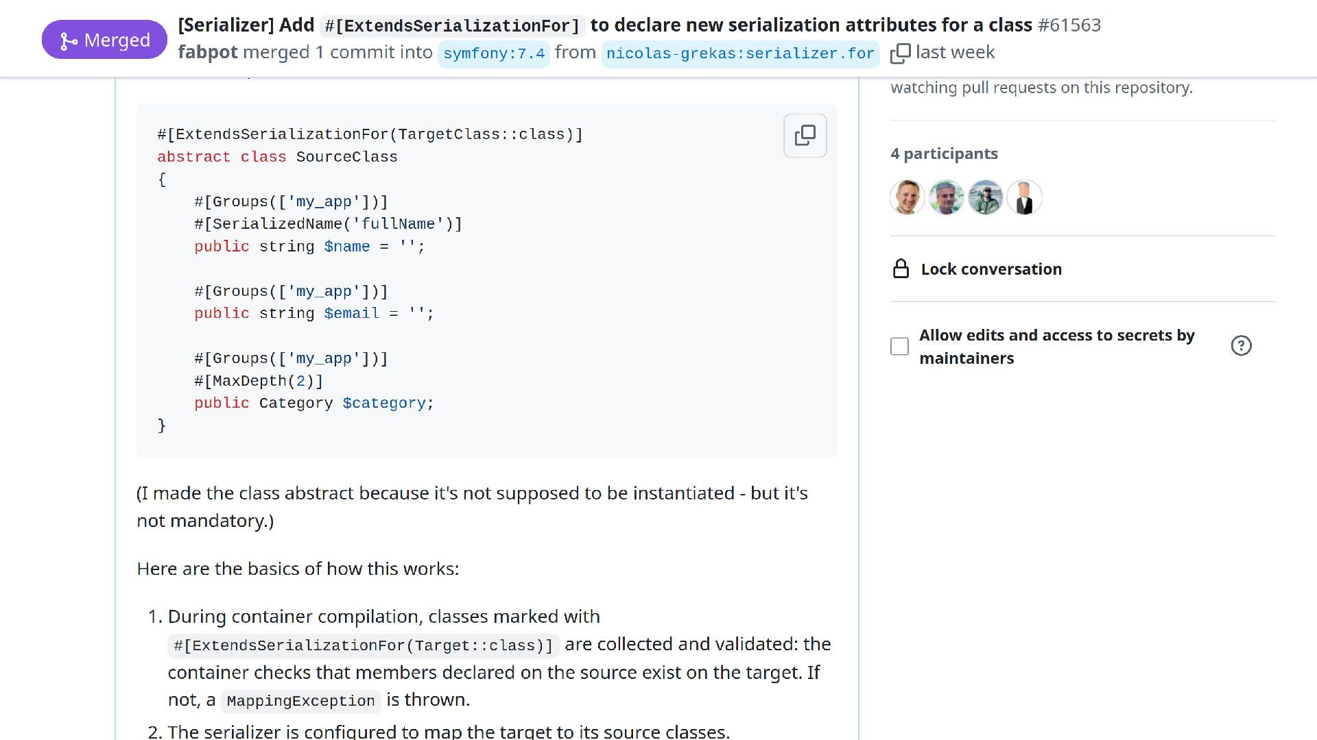Open first participant's avatar
Image resolution: width=1317 pixels, height=740 pixels.
[907, 198]
